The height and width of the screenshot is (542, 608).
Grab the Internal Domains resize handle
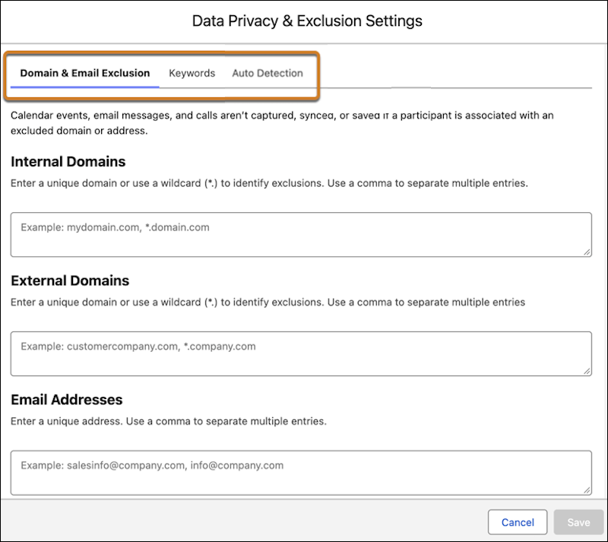click(587, 252)
